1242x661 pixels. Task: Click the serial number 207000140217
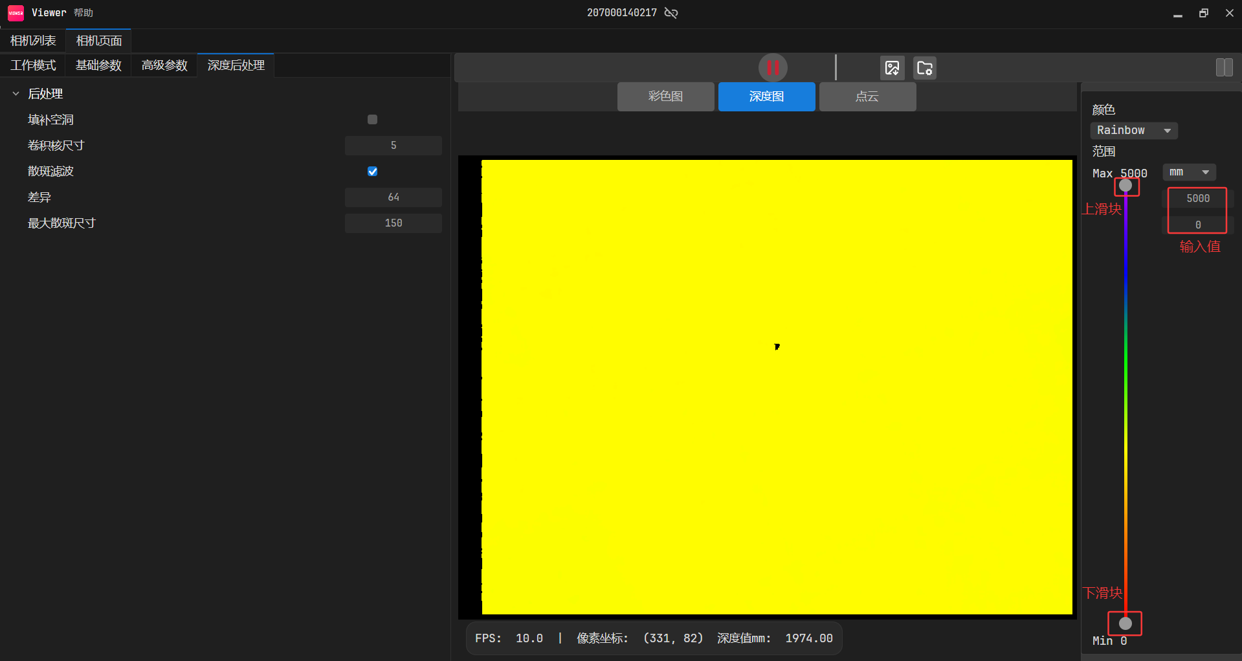pyautogui.click(x=621, y=13)
